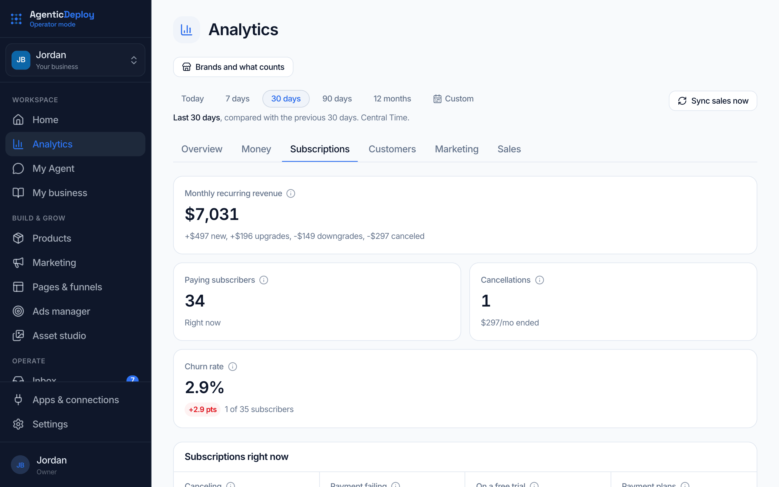Open Products box icon
This screenshot has width=779, height=487.
[18, 238]
